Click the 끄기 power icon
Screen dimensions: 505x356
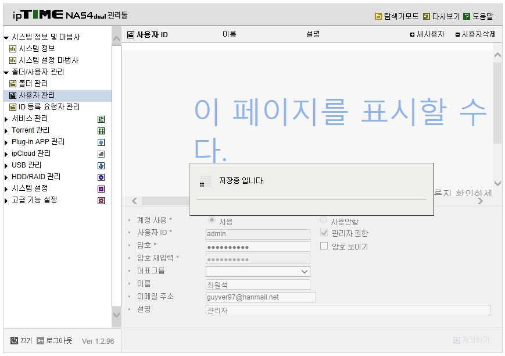(14, 340)
